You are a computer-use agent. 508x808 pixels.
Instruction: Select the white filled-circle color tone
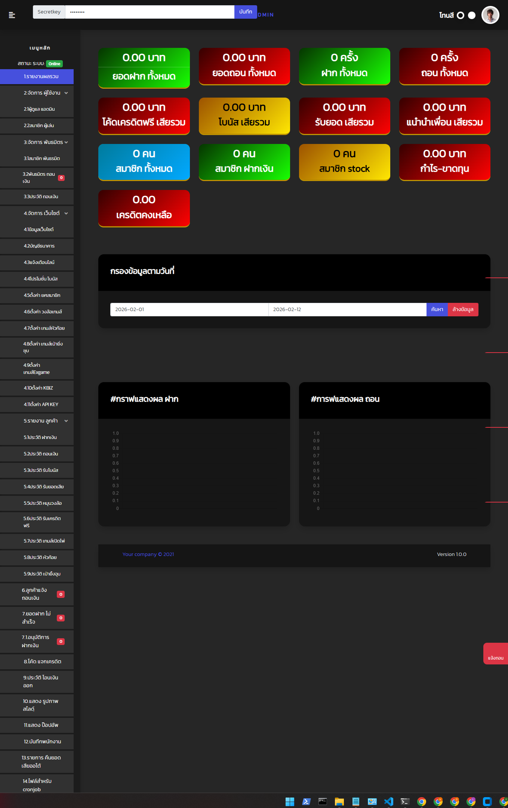coord(472,15)
